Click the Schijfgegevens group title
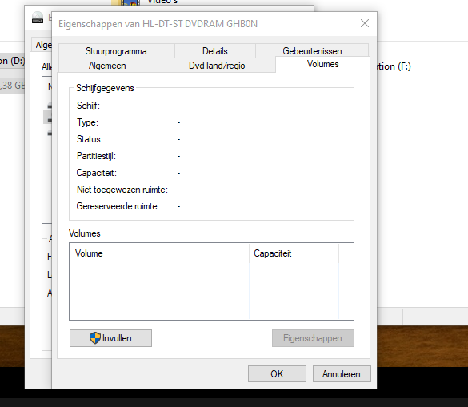The height and width of the screenshot is (407, 468). [105, 88]
